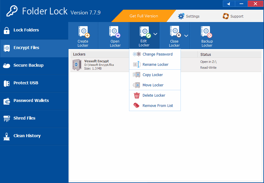The height and width of the screenshot is (183, 264).
Task: Click the Encrypt Files safe icon
Action: (x=7, y=48)
